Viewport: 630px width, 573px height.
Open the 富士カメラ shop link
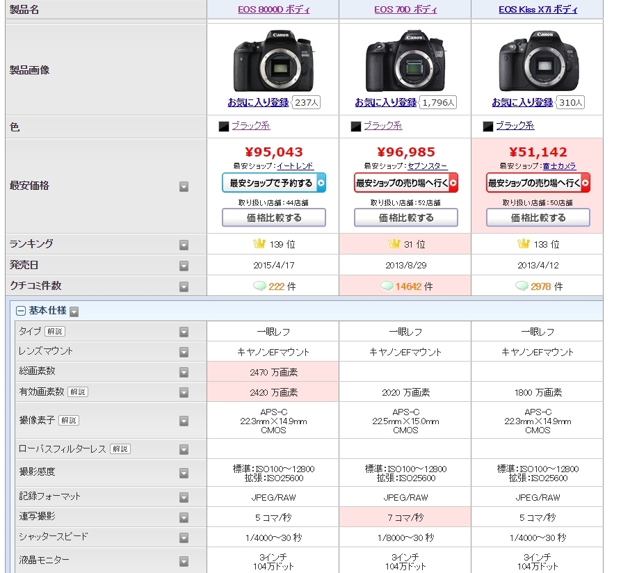[559, 166]
